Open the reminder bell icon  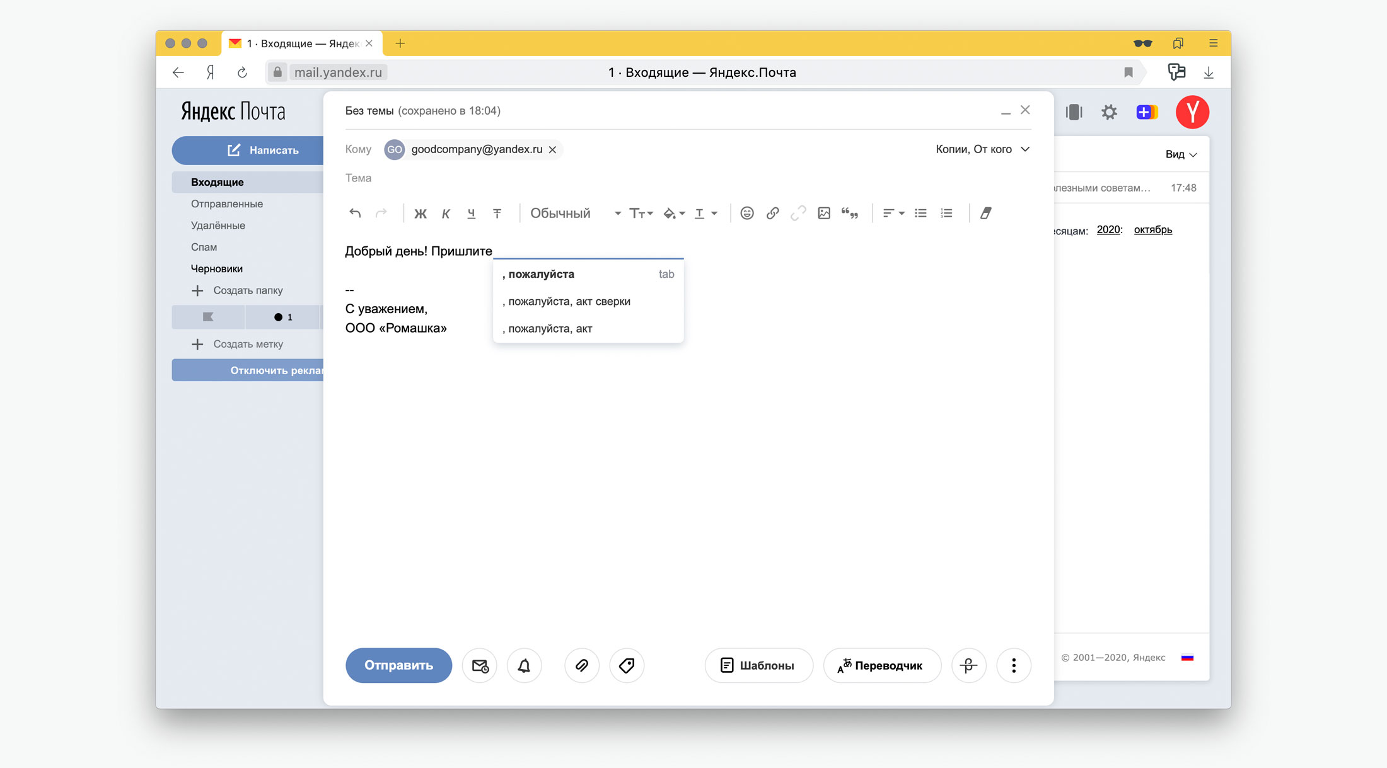click(524, 665)
